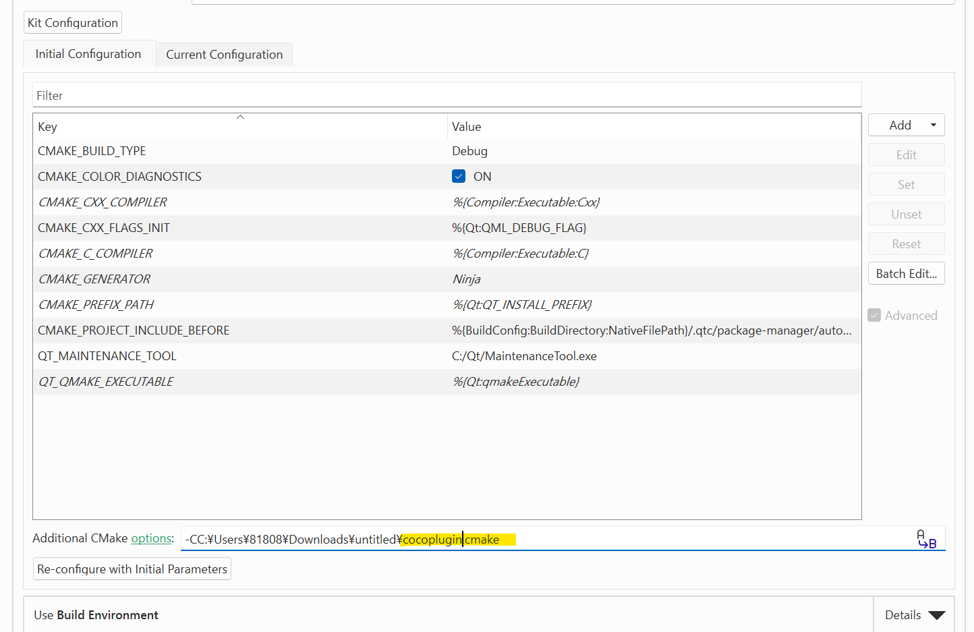Click the variable chooser icon in CMake options
This screenshot has width=974, height=632.
tap(926, 540)
